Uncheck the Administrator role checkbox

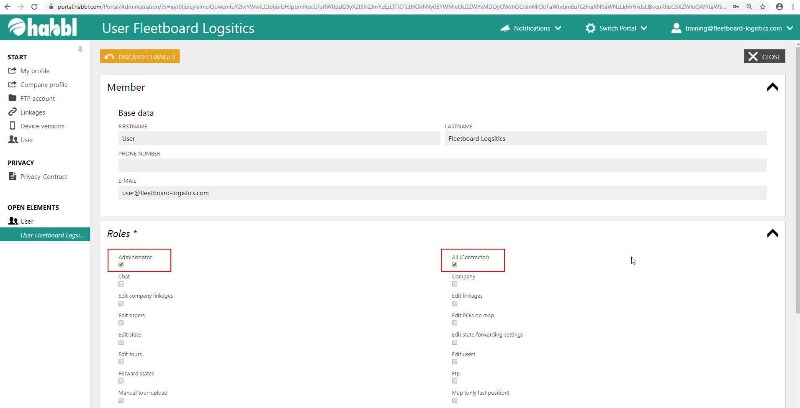pyautogui.click(x=121, y=265)
